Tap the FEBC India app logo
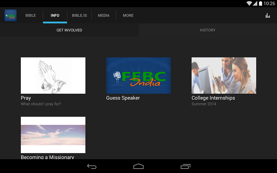Screen dimensions: 277x173 (11, 16)
